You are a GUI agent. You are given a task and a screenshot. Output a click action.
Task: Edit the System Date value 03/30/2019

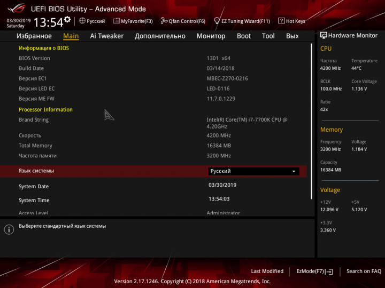222,185
